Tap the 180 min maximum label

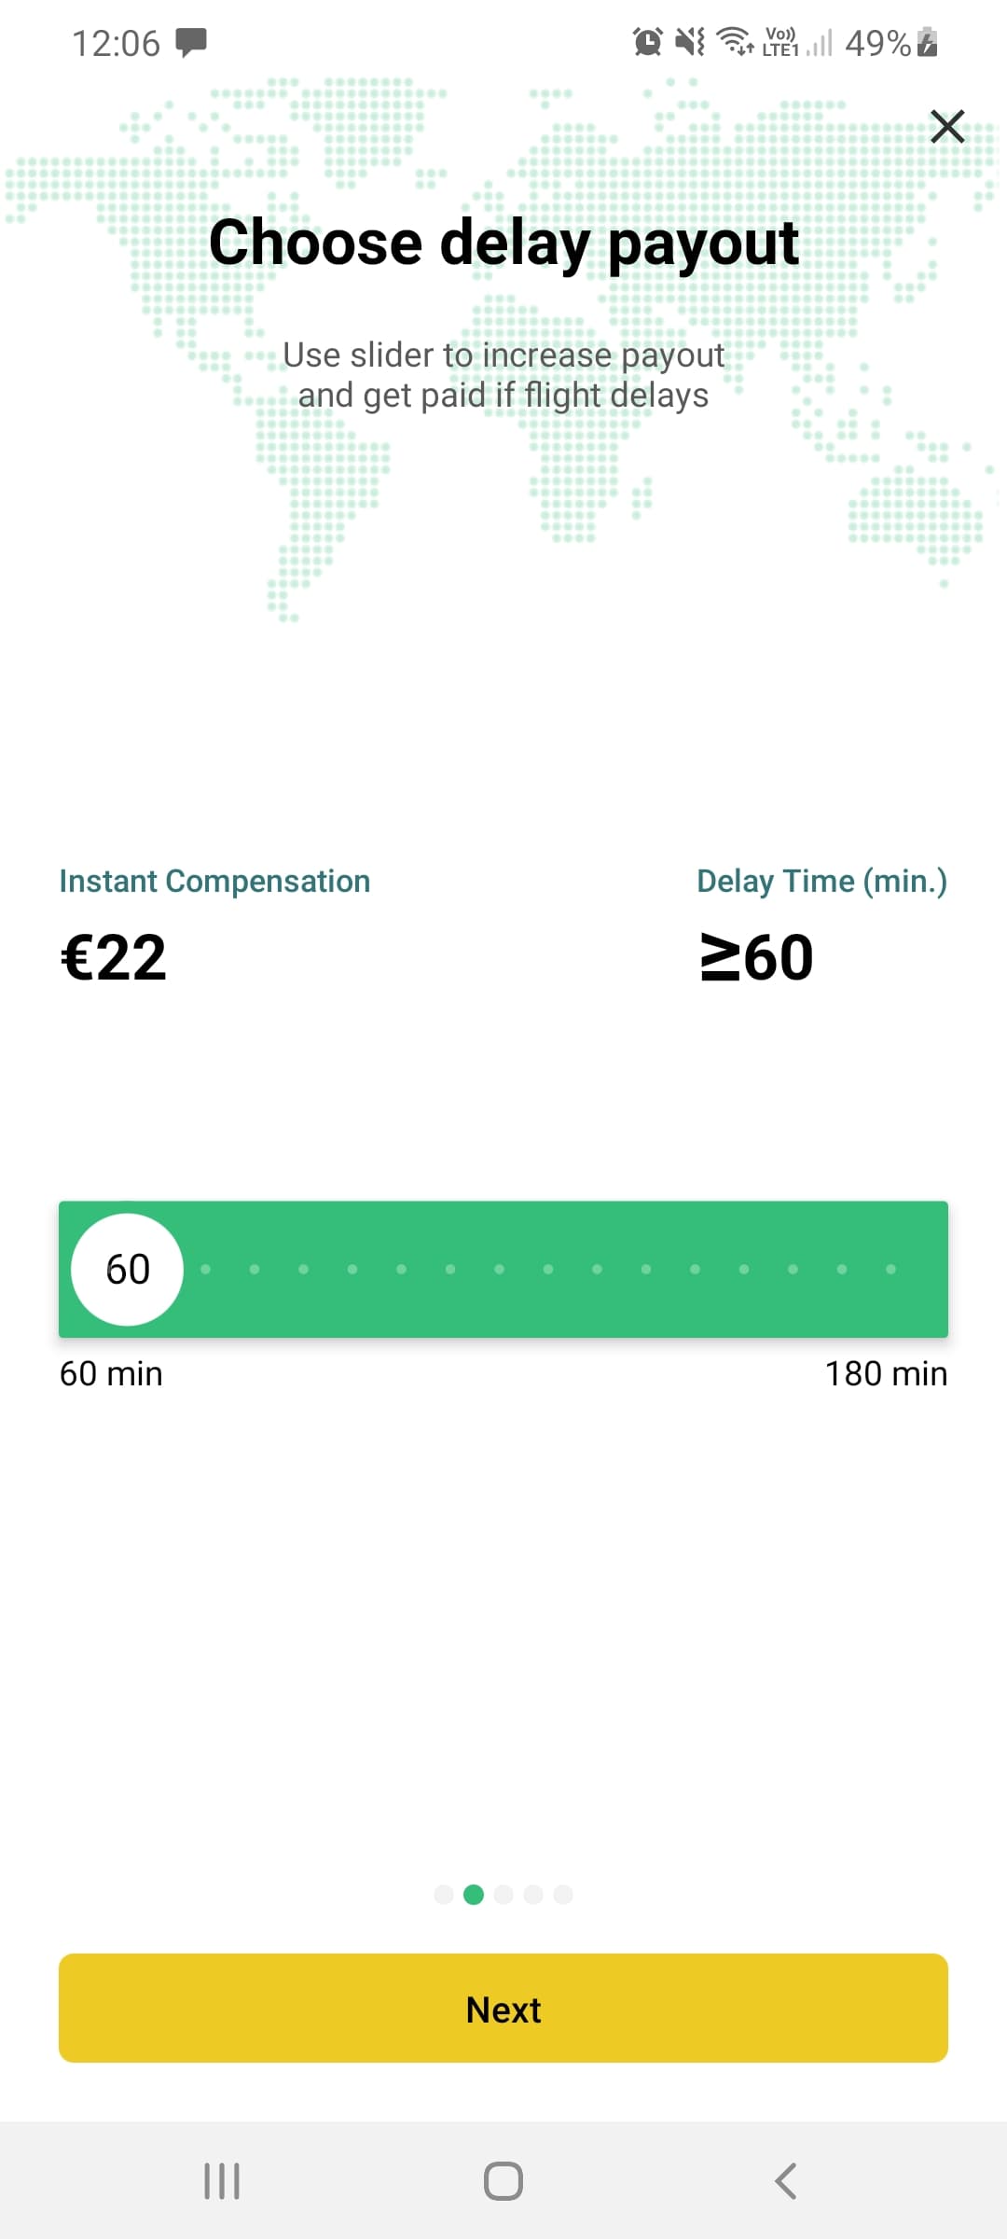click(x=886, y=1374)
